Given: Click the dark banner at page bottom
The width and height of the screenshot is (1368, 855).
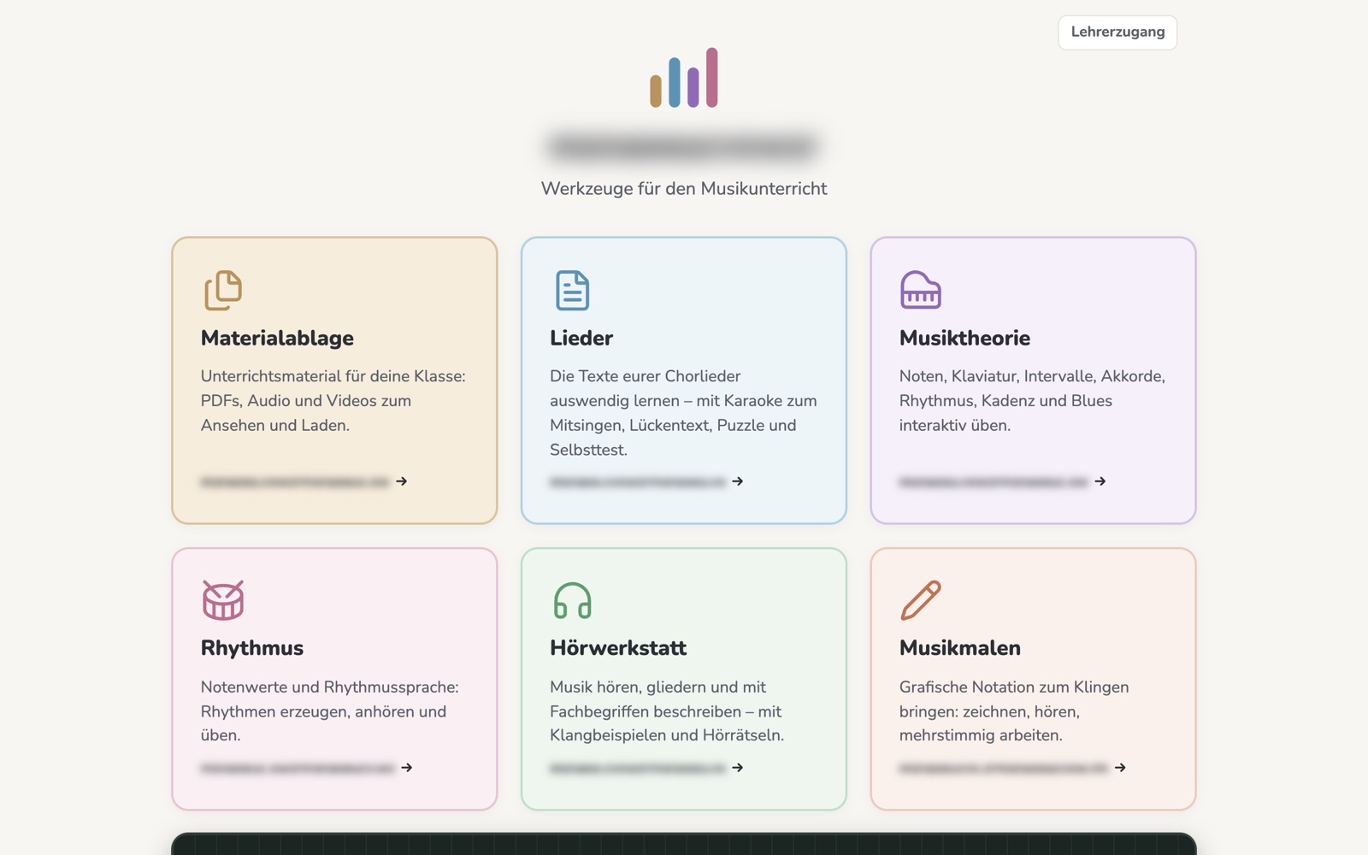Looking at the screenshot, I should pos(684,844).
